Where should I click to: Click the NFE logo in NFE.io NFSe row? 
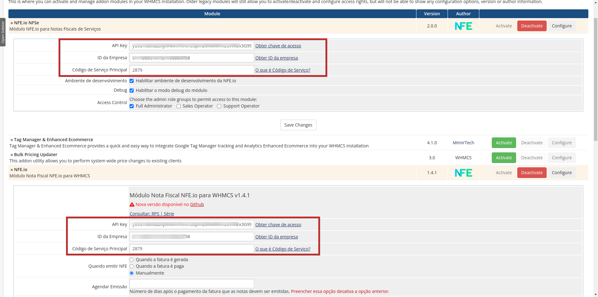(x=463, y=26)
